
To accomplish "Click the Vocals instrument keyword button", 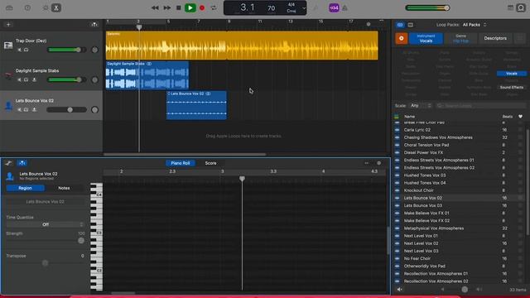I will pos(512,74).
